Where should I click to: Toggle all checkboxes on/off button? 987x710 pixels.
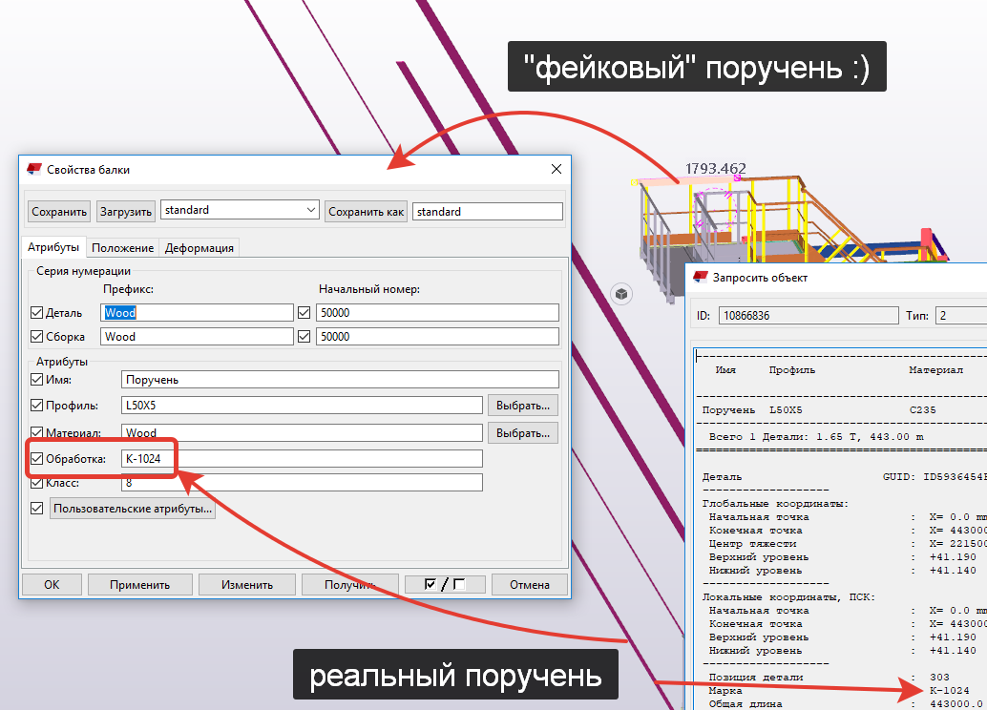coord(445,584)
